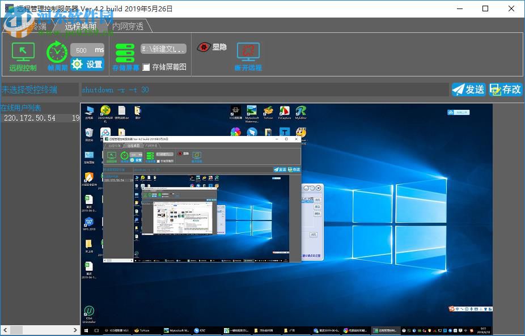525x336 pixels.
Task: Click the 断开远程 disconnect monitor icon
Action: (248, 52)
